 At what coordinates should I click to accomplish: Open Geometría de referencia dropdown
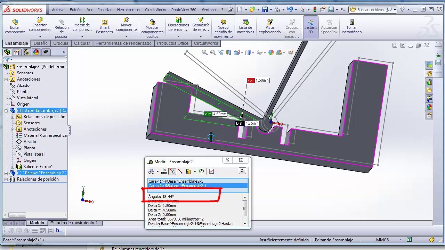(201, 36)
